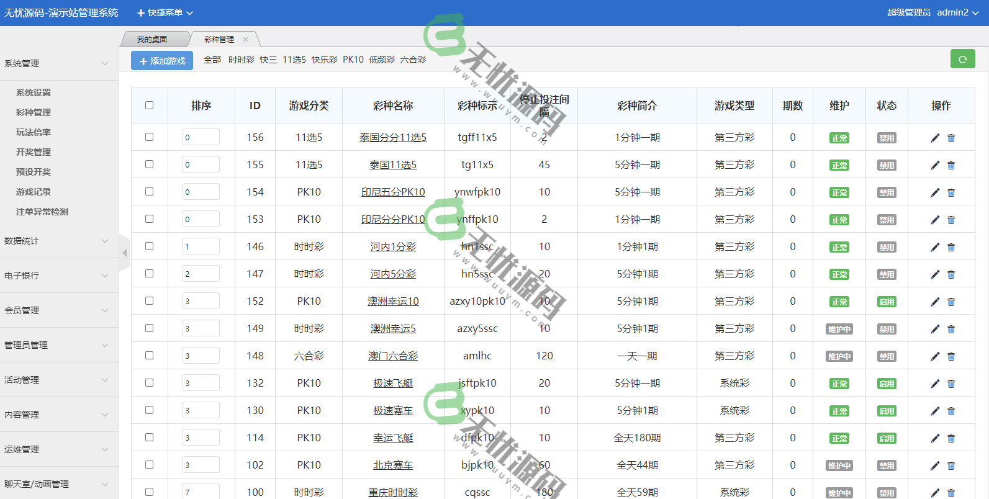Click the green refresh icon button
This screenshot has width=989, height=499.
(962, 59)
